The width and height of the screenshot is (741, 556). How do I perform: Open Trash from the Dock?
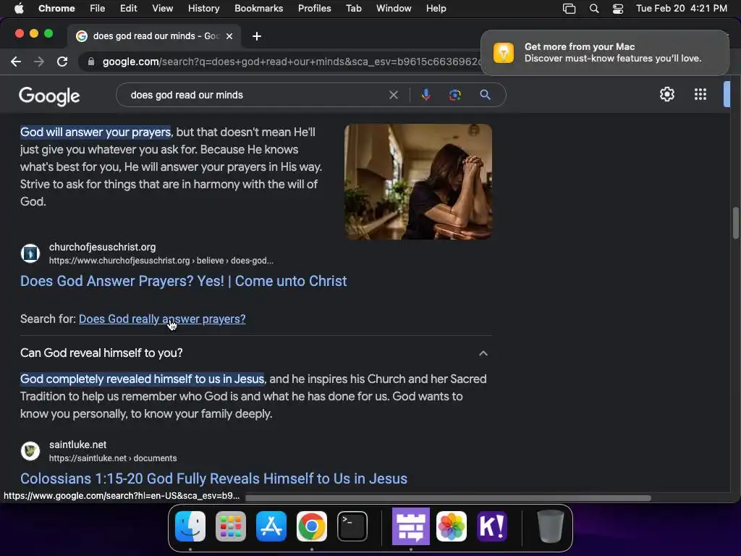tap(551, 526)
